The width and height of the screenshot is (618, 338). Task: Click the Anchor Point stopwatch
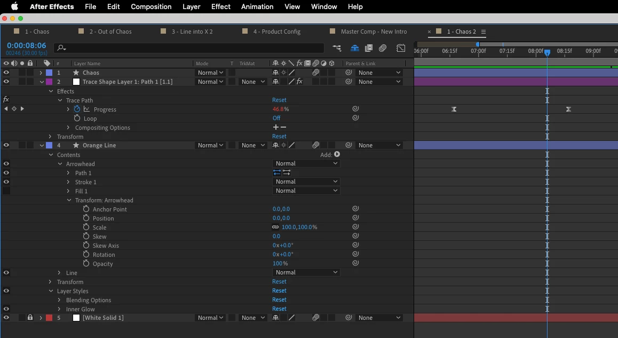coord(86,209)
